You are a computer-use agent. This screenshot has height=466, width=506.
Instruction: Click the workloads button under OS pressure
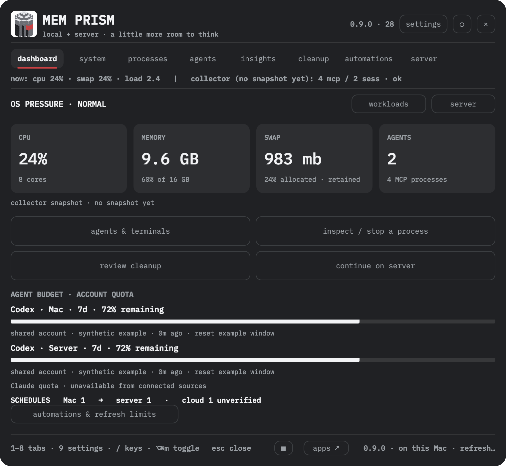(389, 104)
